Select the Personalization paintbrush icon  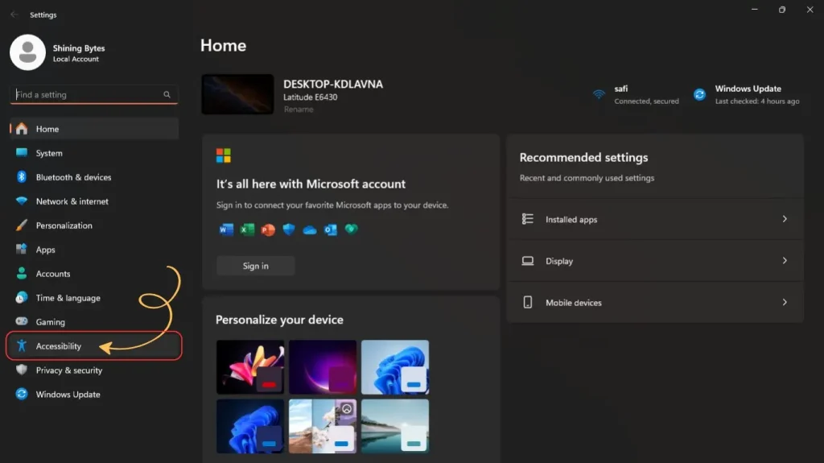(x=22, y=225)
